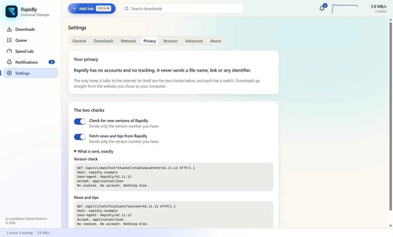Click the 3.9 MB/s status bar value
This screenshot has width=393, height=237.
(x=43, y=233)
